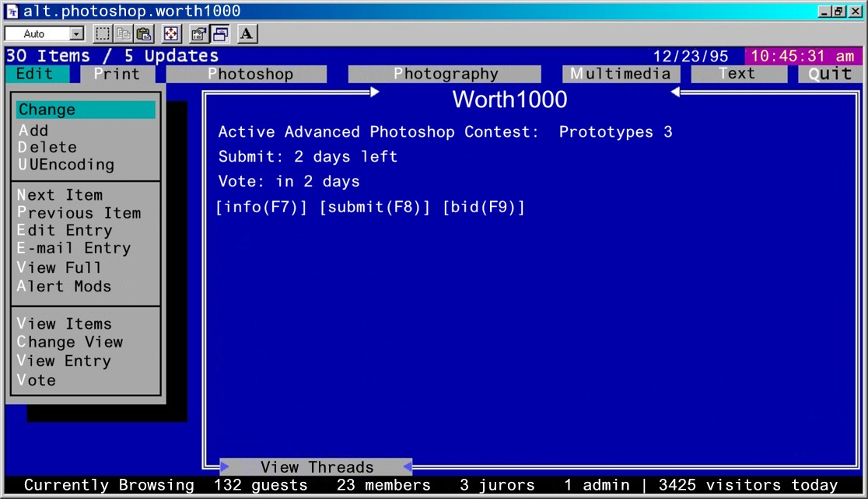
Task: Open the Photography menu
Action: [445, 74]
